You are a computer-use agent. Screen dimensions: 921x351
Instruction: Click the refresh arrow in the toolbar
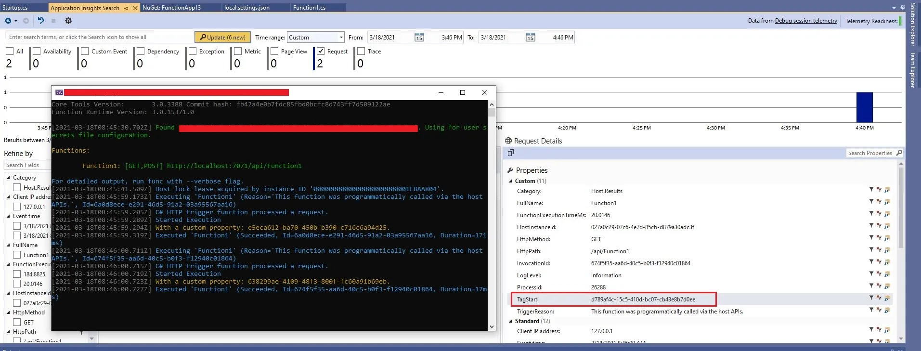pyautogui.click(x=41, y=21)
